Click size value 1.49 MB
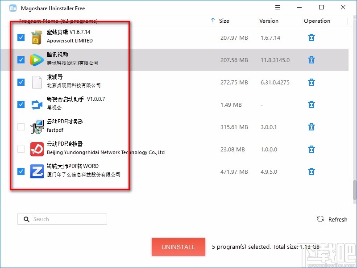 (231, 105)
